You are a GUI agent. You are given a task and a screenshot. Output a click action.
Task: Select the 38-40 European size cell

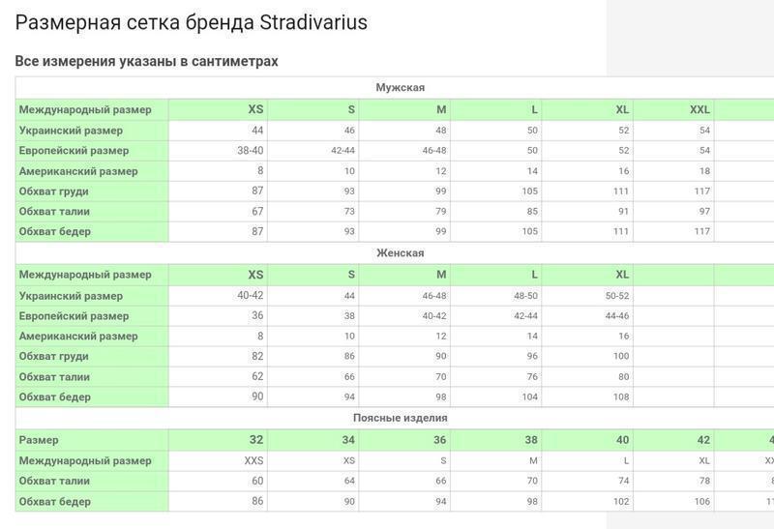coord(250,150)
